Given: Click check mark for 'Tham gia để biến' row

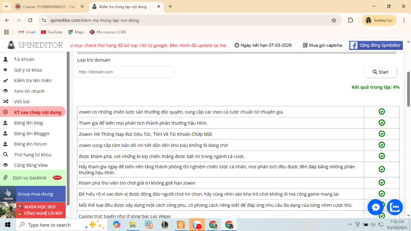Looking at the screenshot, I should point(382,123).
